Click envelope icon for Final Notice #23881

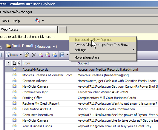(x=15, y=109)
